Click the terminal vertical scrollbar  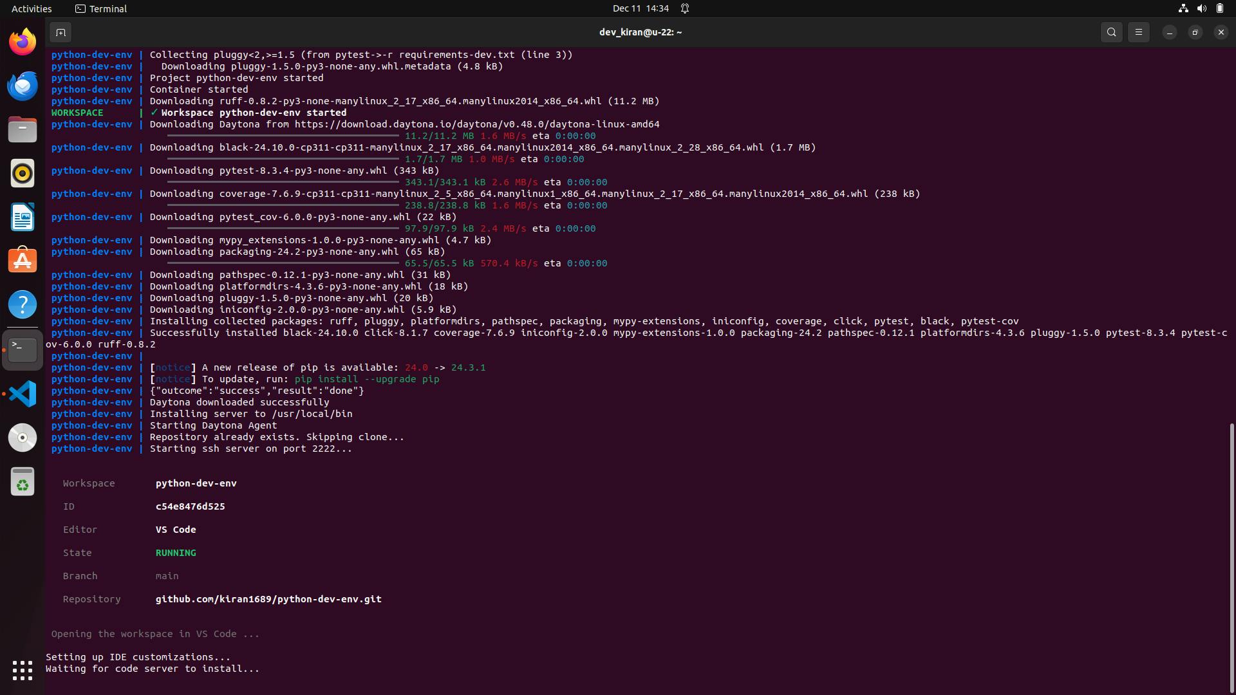tap(1231, 557)
